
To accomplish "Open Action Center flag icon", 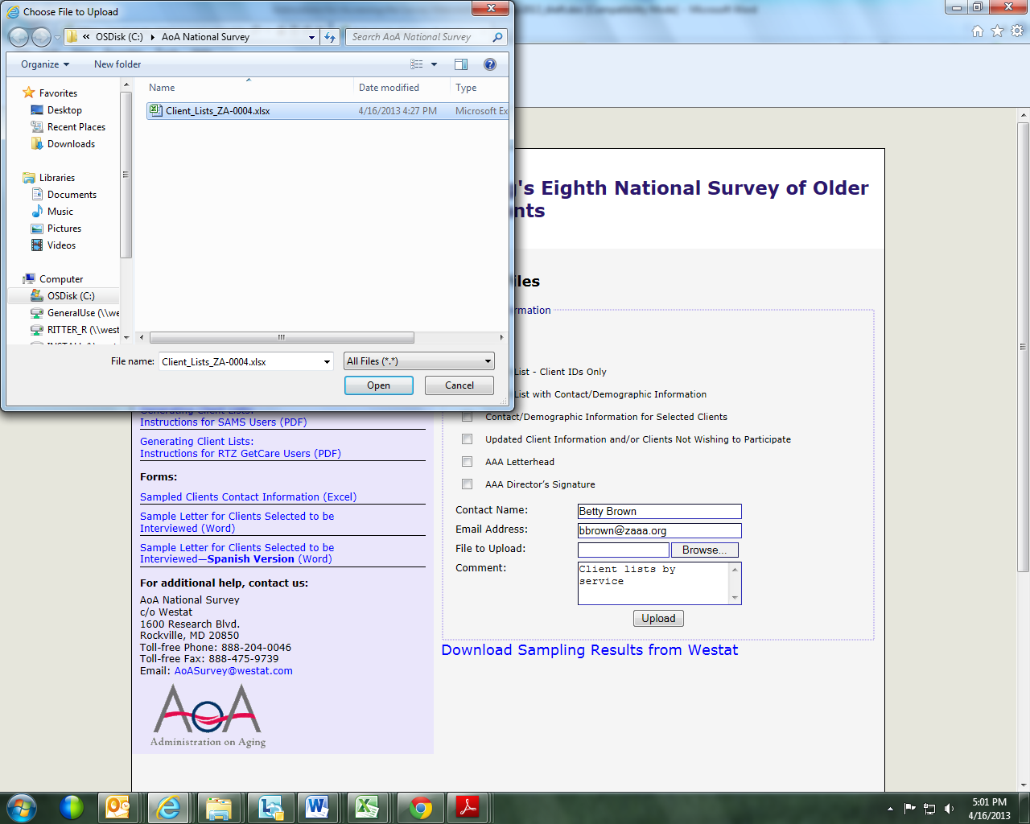I will pos(910,809).
